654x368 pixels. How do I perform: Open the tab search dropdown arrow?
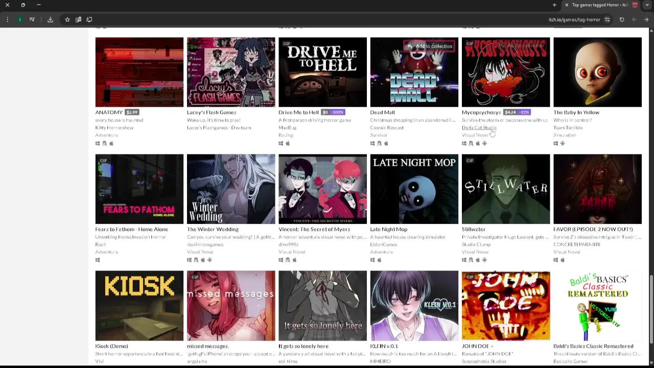click(647, 5)
